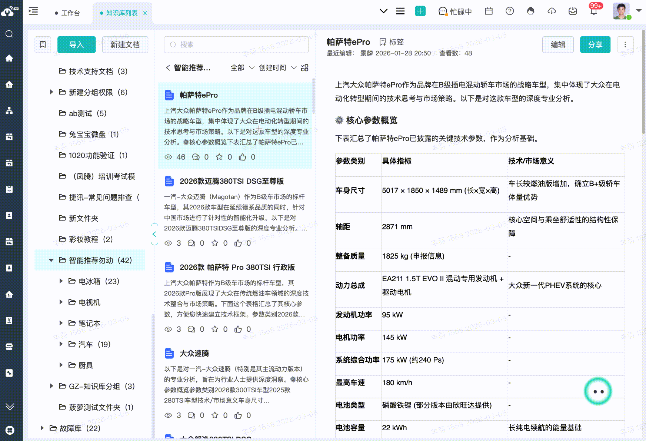Open the 彩妆教程 folder
Image resolution: width=646 pixels, height=441 pixels.
click(86, 239)
